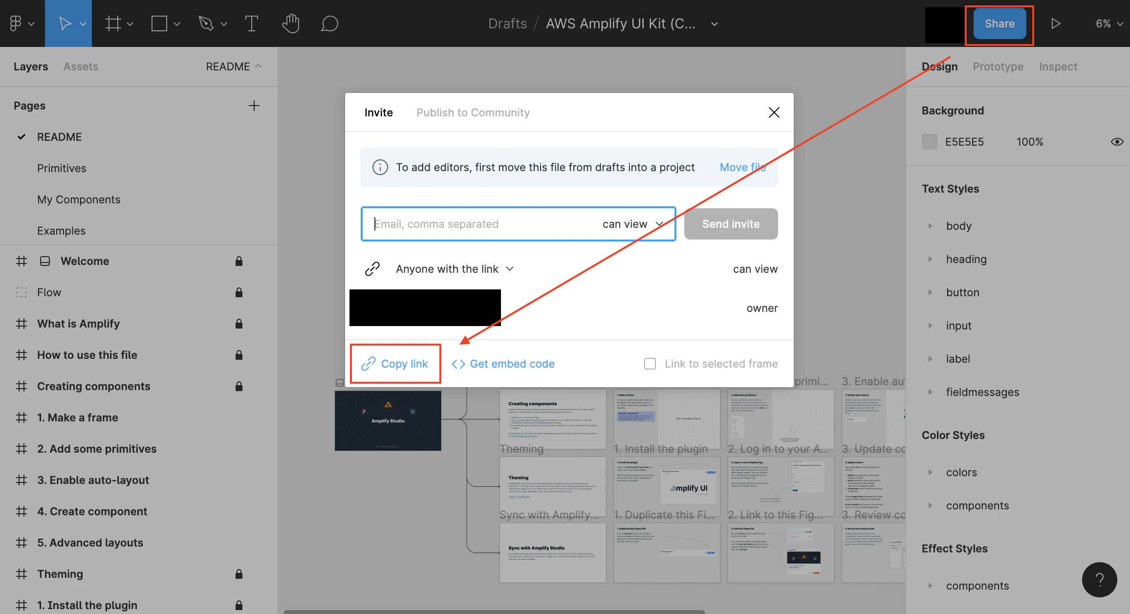This screenshot has height=614, width=1130.
Task: Expand the heading text style
Action: tap(930, 259)
